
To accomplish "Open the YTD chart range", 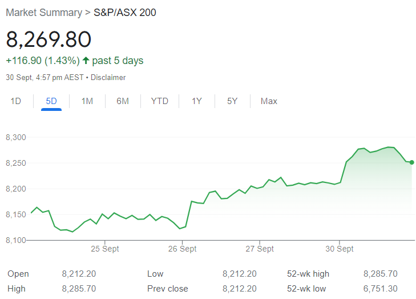I will [159, 101].
